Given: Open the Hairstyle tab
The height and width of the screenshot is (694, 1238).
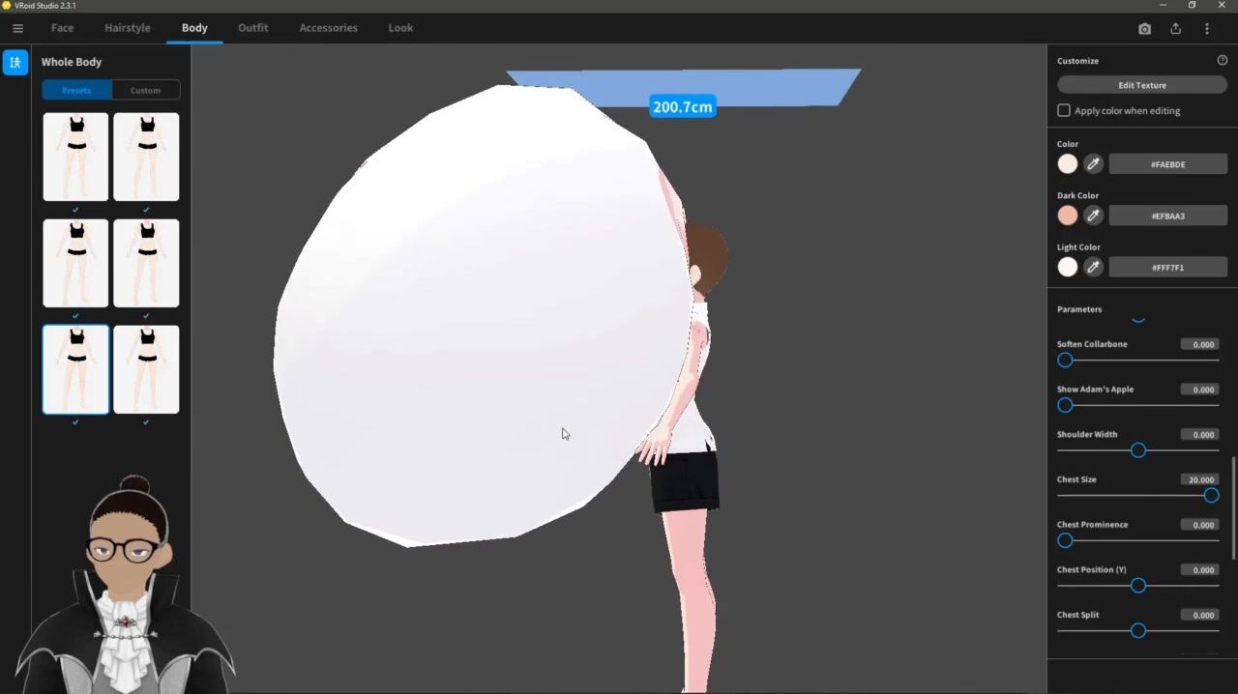Looking at the screenshot, I should pos(128,28).
